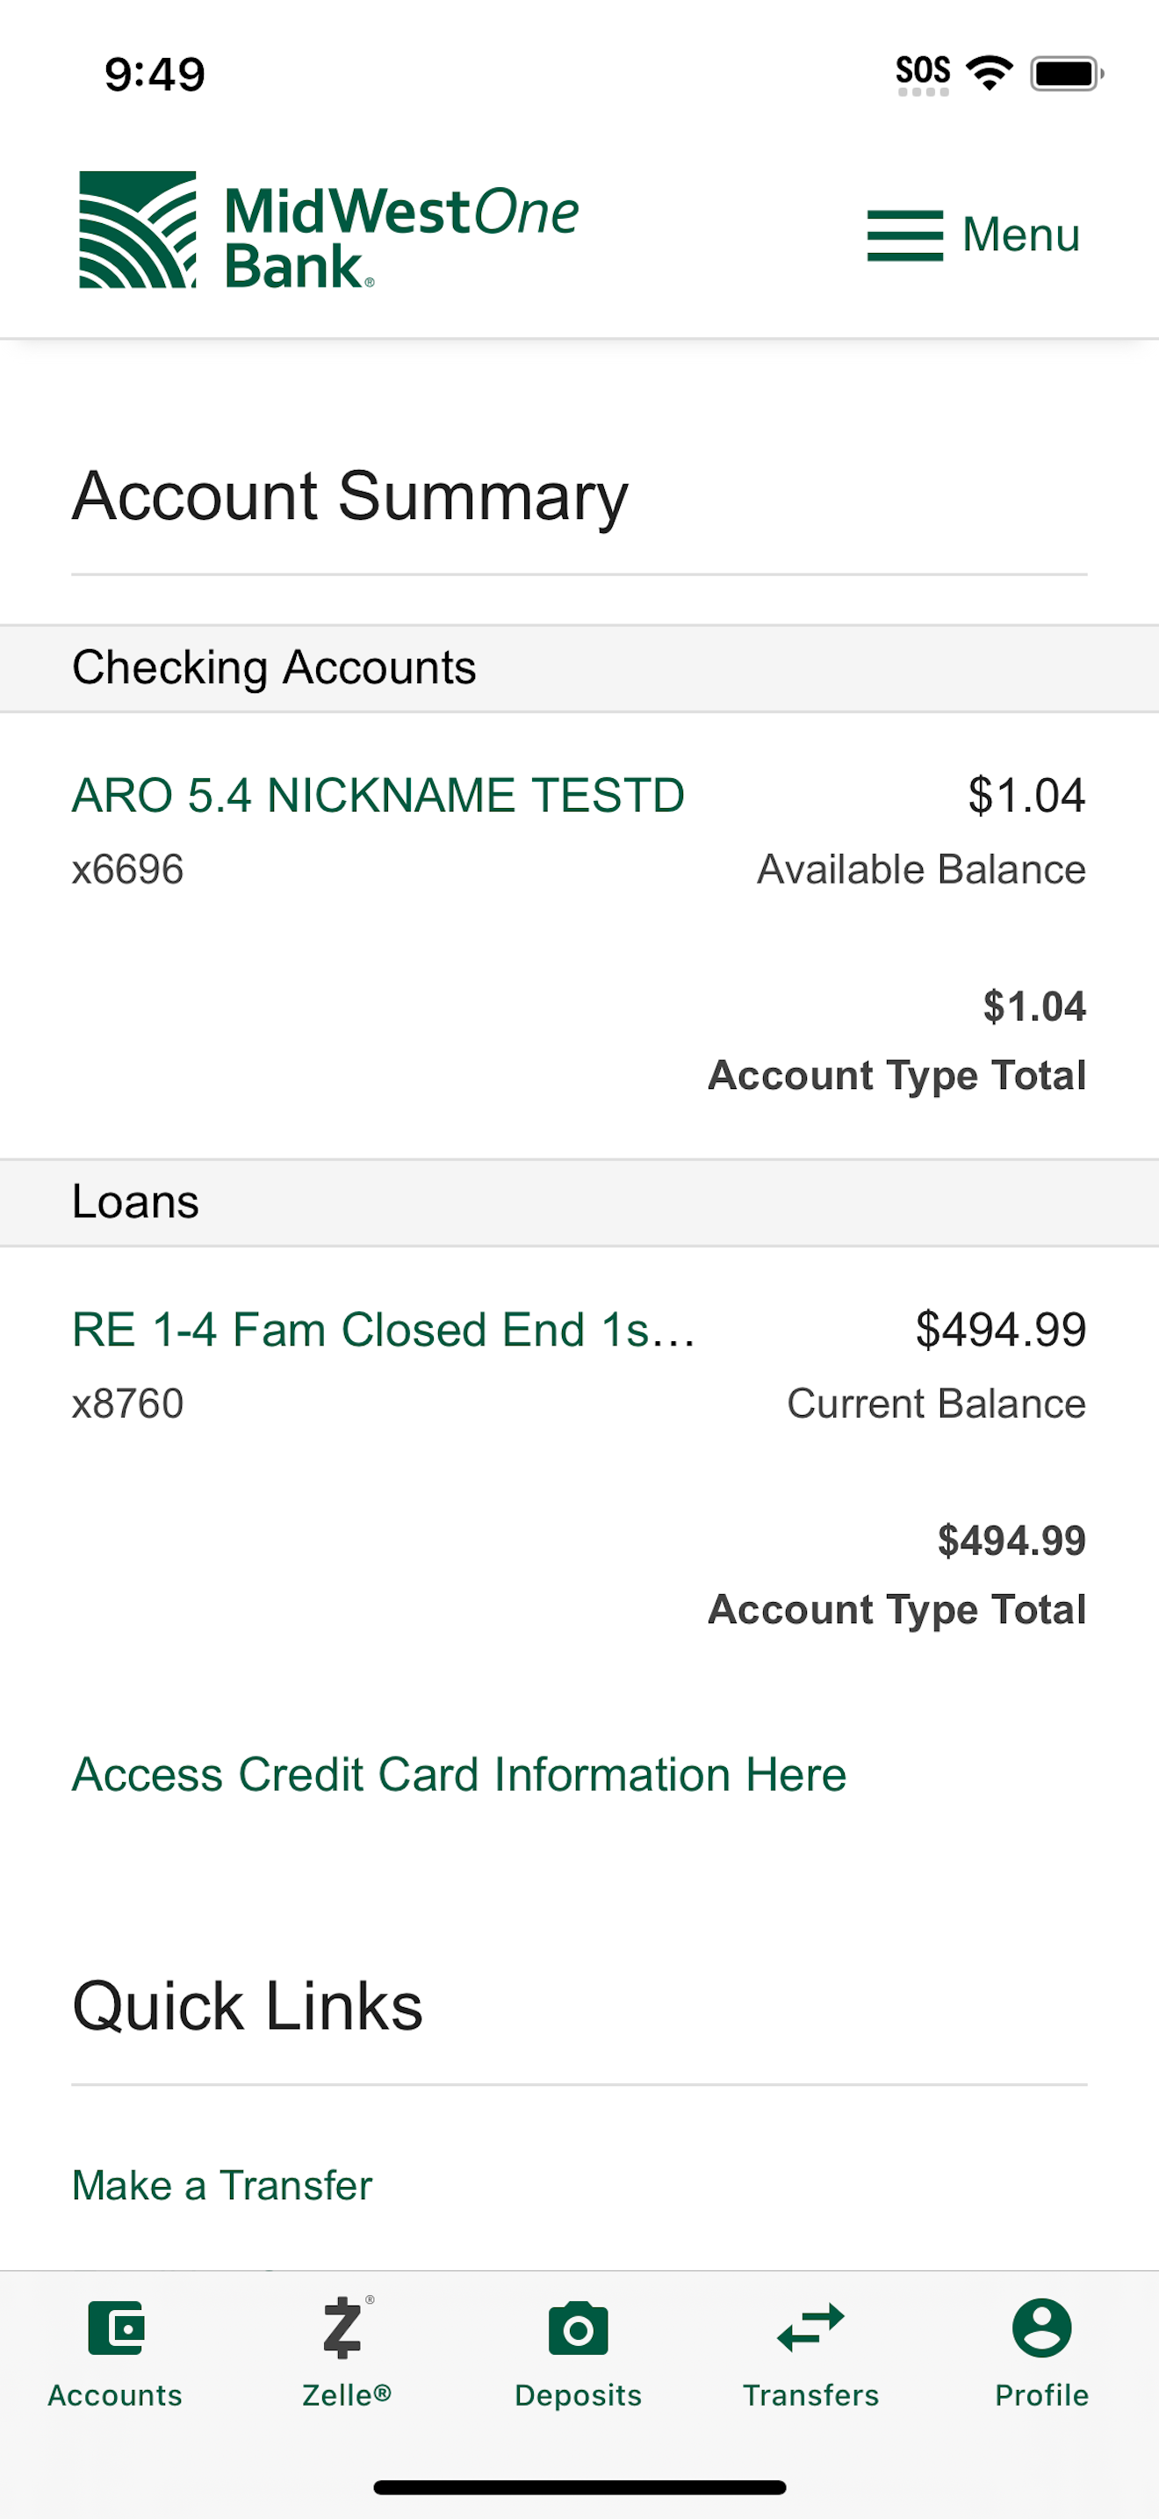
Task: Tap the Wi-Fi status icon
Action: [989, 74]
